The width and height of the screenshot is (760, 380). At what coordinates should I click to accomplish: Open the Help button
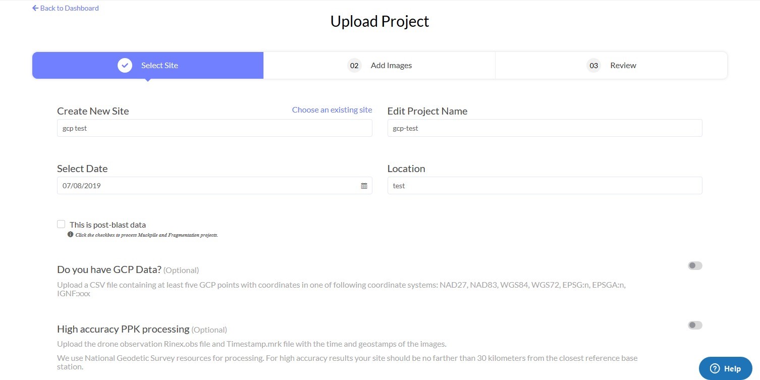725,368
